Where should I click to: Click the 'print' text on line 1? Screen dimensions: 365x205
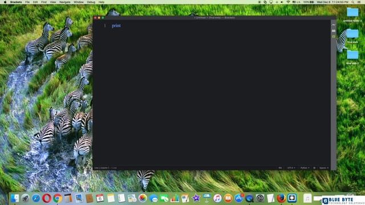(116, 26)
